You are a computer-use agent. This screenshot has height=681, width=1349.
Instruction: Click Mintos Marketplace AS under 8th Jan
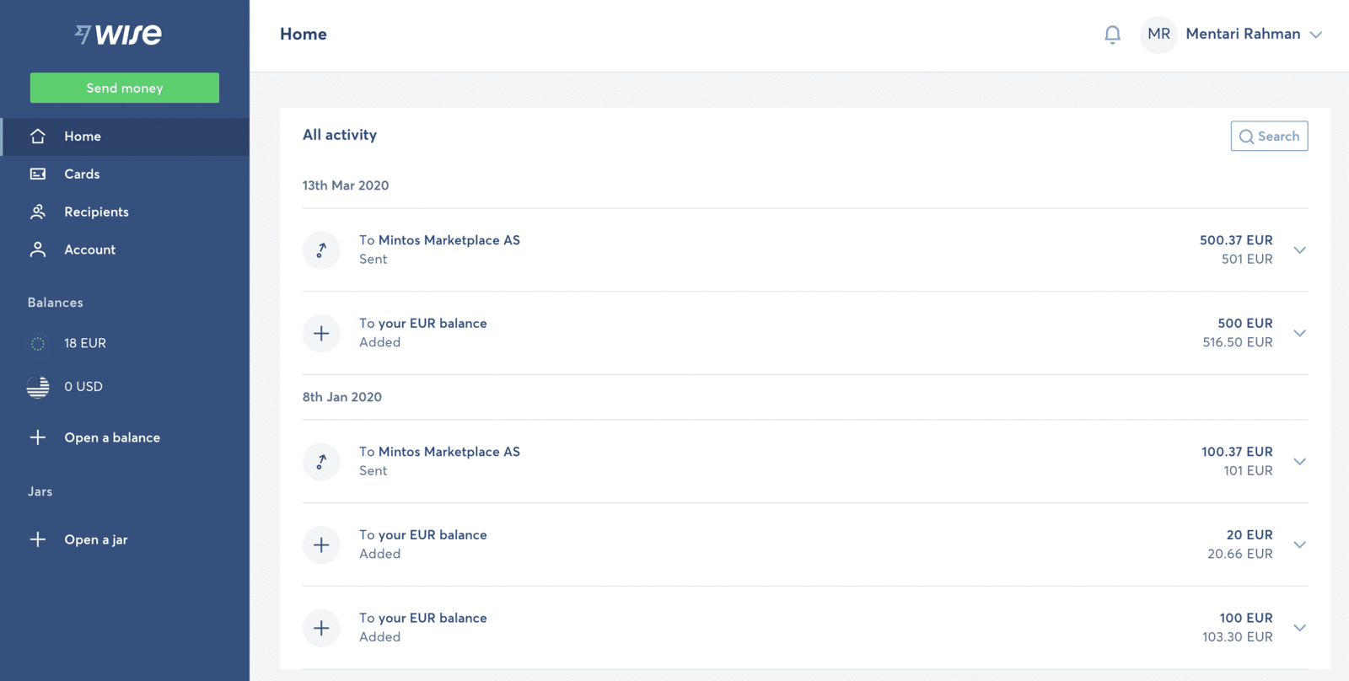tap(449, 452)
